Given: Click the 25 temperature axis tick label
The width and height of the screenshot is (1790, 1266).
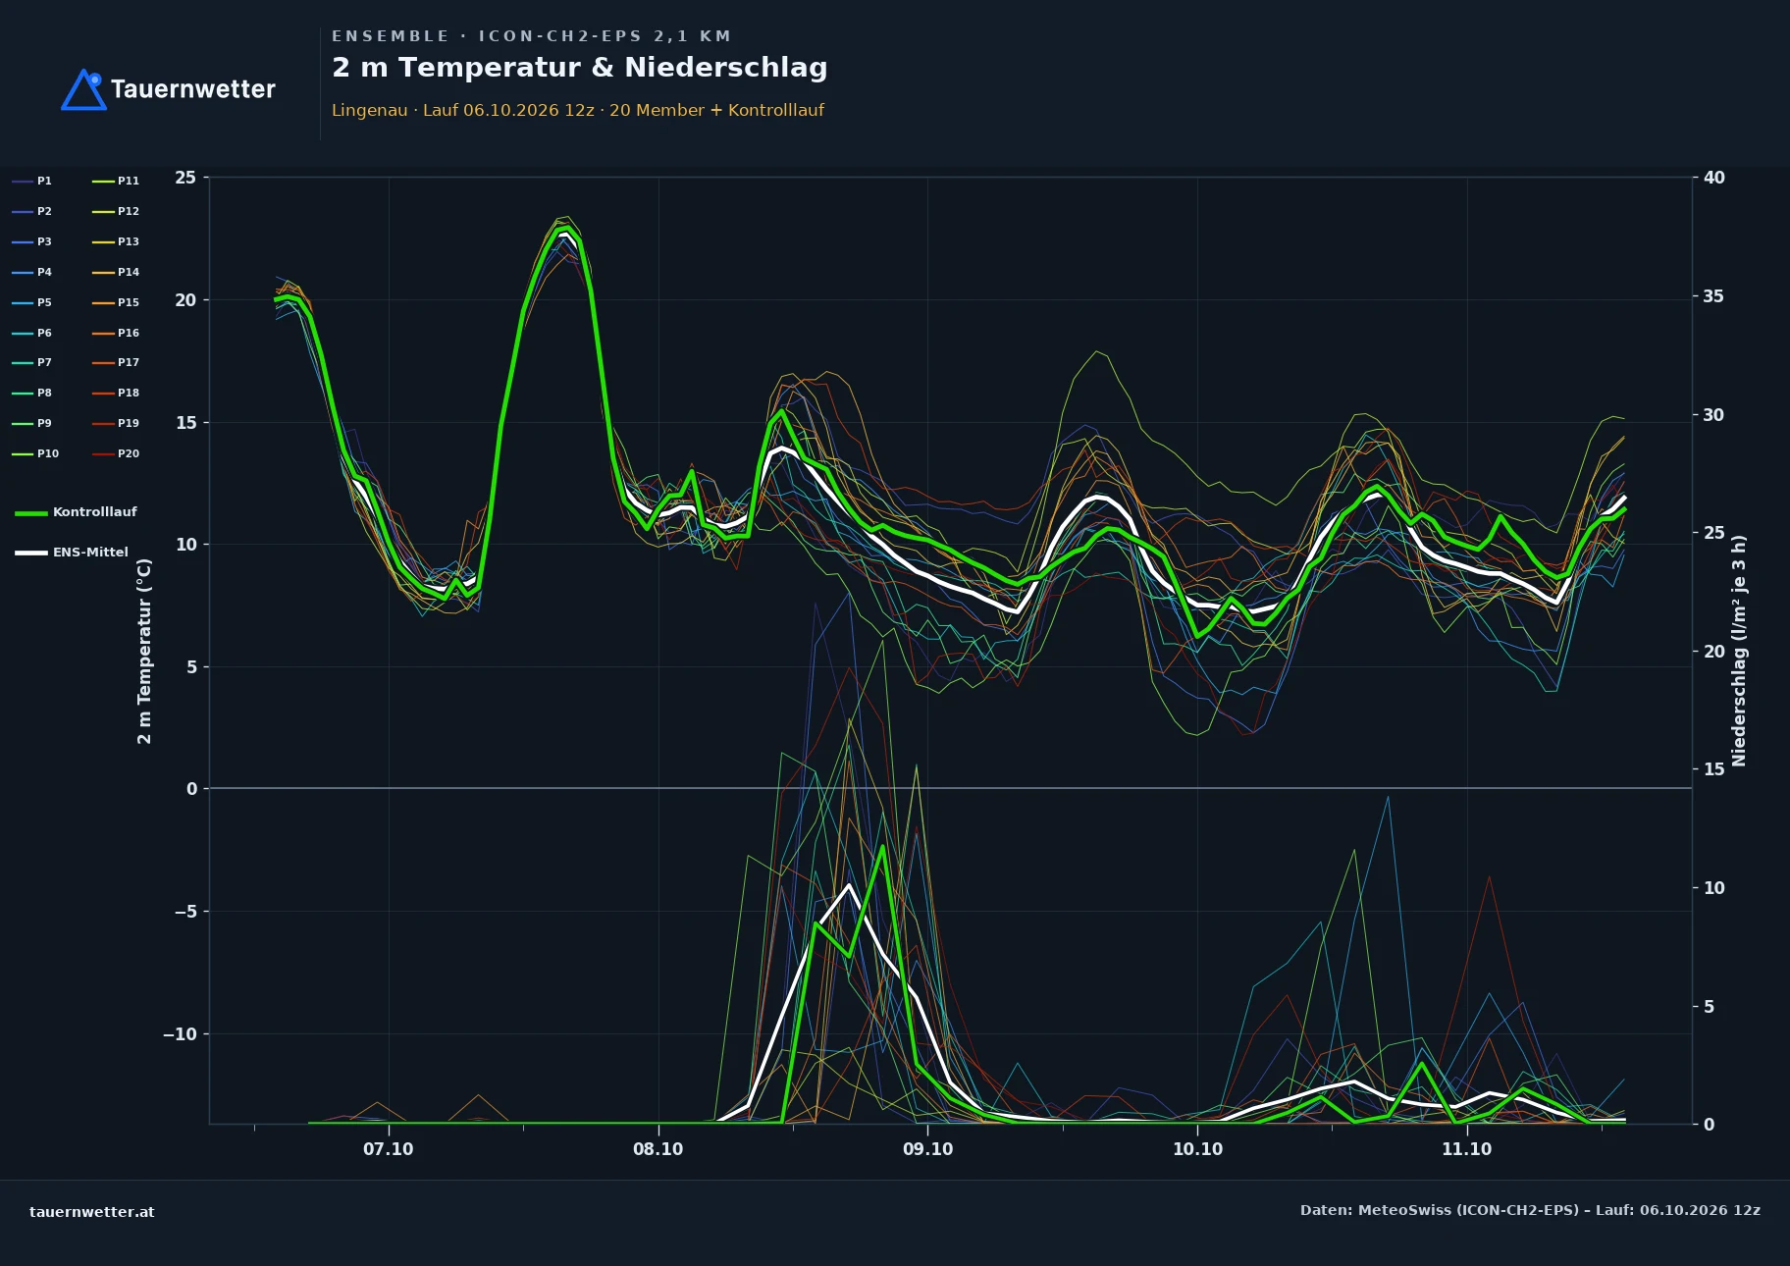Looking at the screenshot, I should click(x=185, y=178).
